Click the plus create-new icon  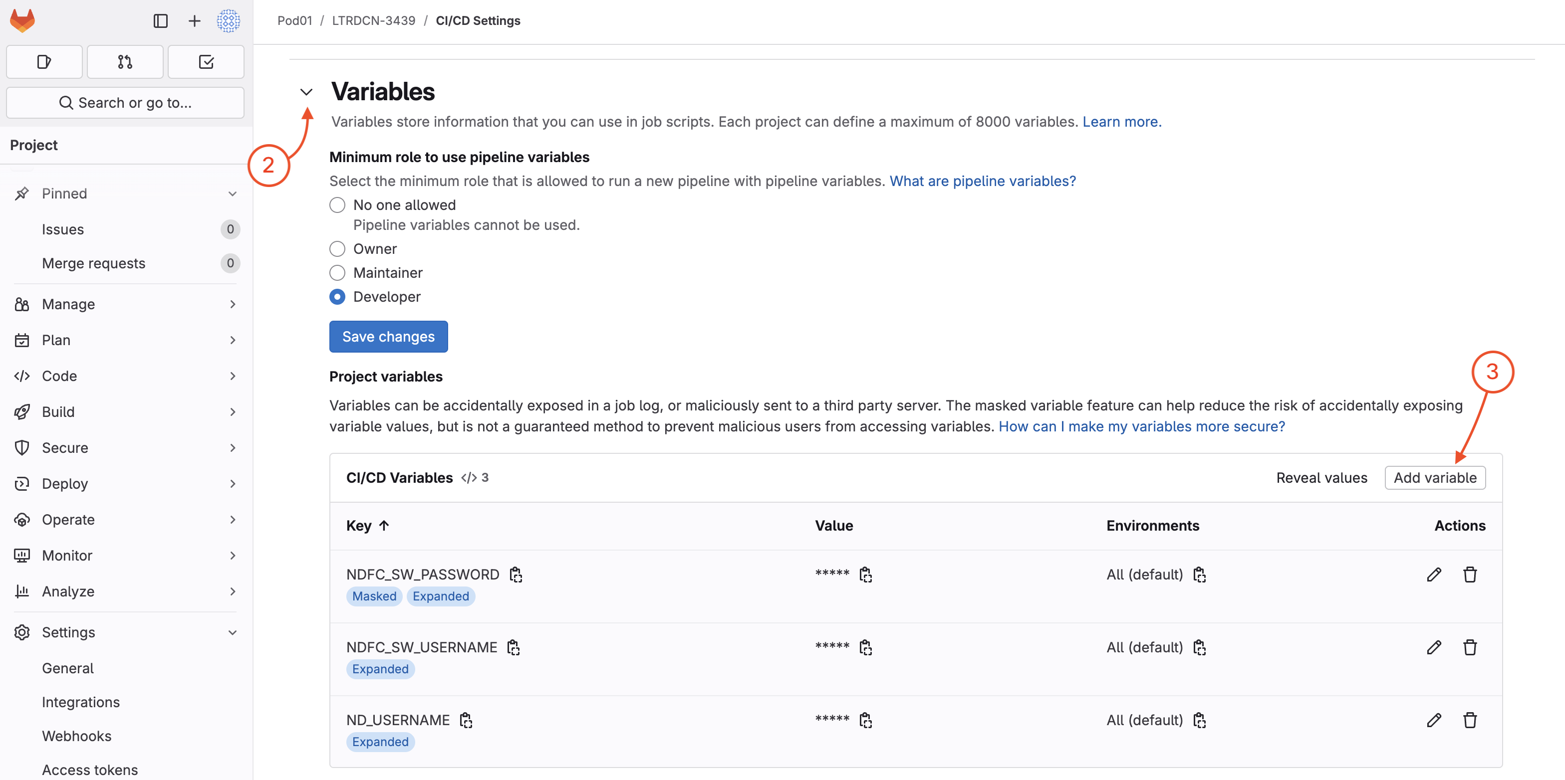point(194,21)
